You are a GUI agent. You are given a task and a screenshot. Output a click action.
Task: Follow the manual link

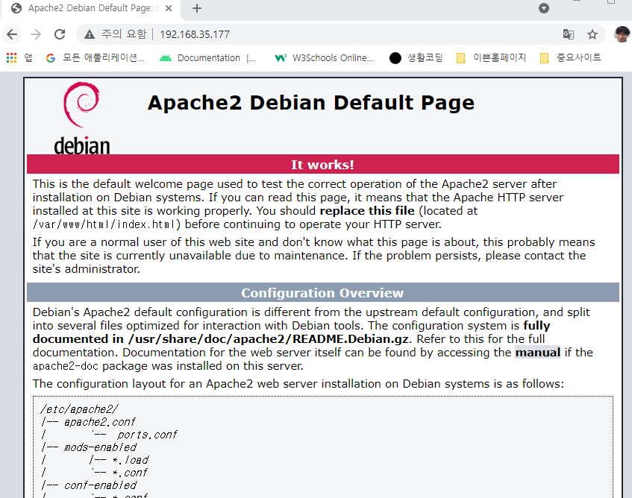coord(538,353)
